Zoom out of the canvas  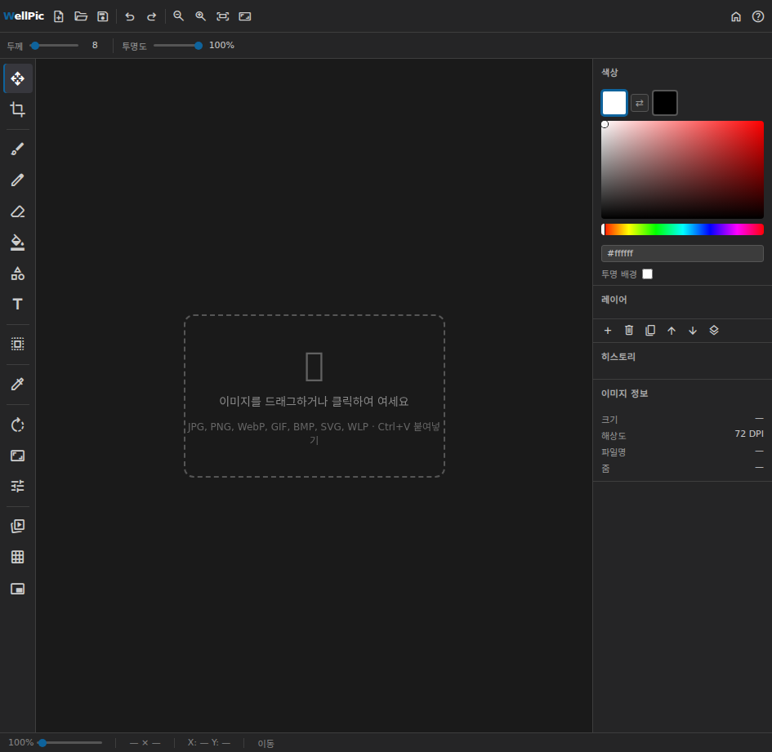pyautogui.click(x=179, y=16)
